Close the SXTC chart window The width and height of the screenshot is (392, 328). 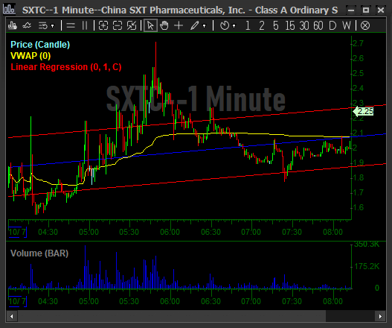pos(381,10)
